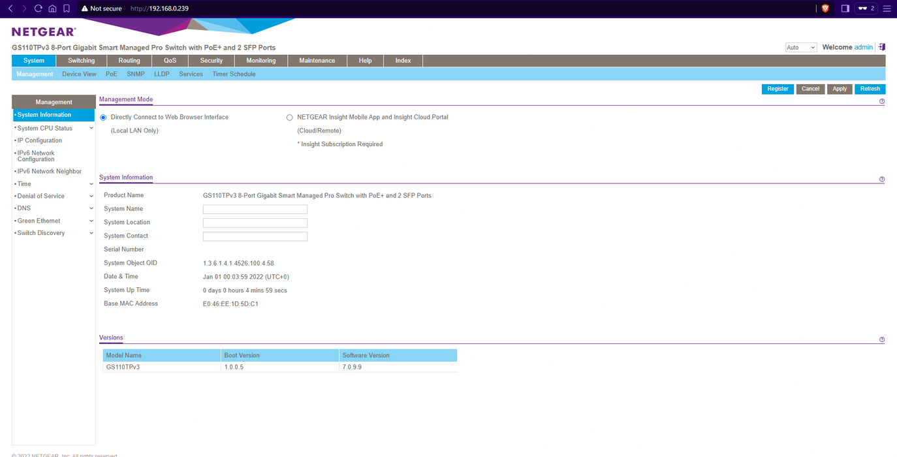Image resolution: width=897 pixels, height=457 pixels.
Task: Click the Register button
Action: (x=778, y=89)
